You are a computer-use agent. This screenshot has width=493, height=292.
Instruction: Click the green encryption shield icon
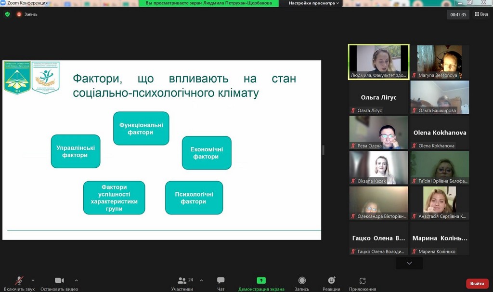7,14
